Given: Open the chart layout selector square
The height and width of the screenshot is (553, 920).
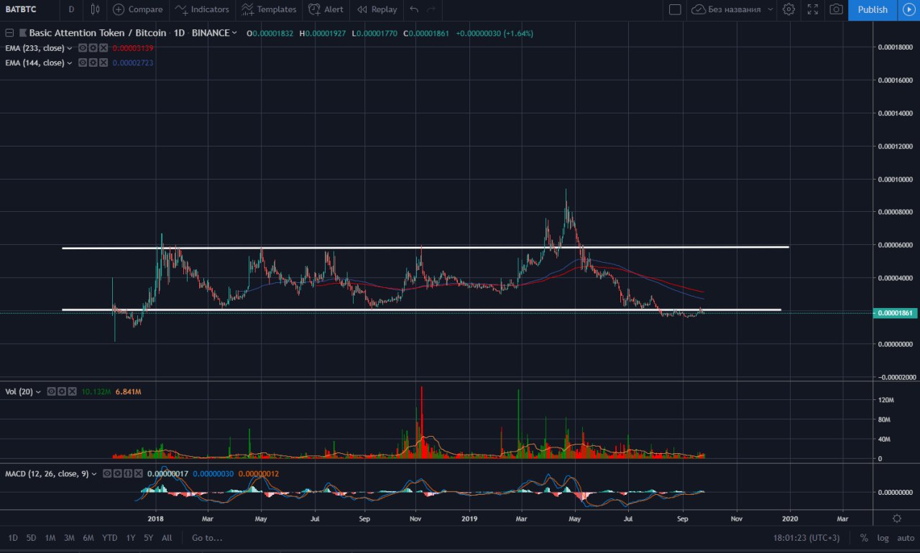Looking at the screenshot, I should [x=675, y=9].
